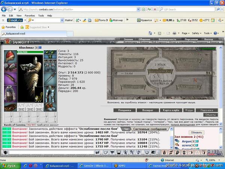Click the Объекты button
Viewport: 225px width, 169px height.
pos(210,115)
